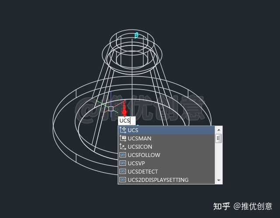This screenshot has height=218, width=280.
Task: Click the suggestion list scroll-up arrow
Action: click(219, 130)
